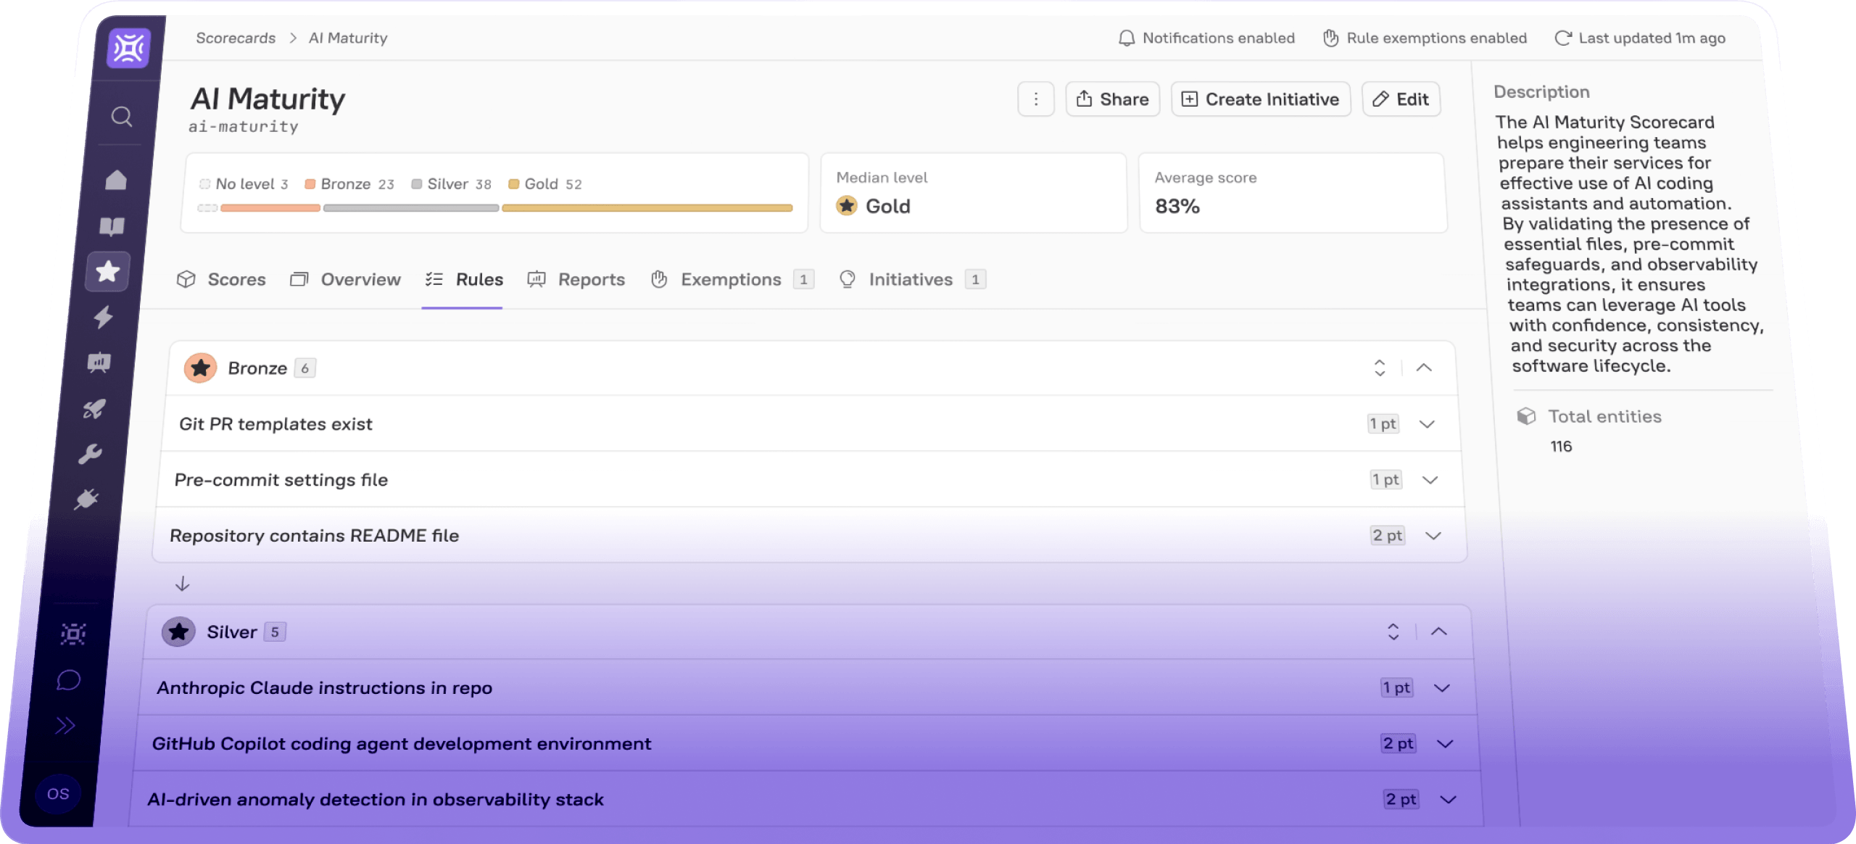The image size is (1856, 844).
Task: Open the rocket icon in sidebar
Action: 94,409
